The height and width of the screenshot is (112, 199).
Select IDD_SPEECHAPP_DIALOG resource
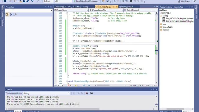click(x=178, y=21)
